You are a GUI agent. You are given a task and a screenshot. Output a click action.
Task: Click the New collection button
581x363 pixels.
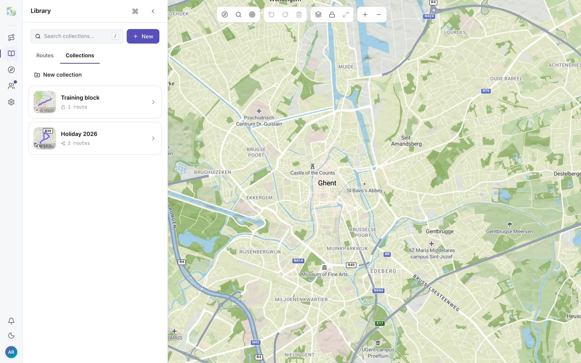(x=58, y=75)
